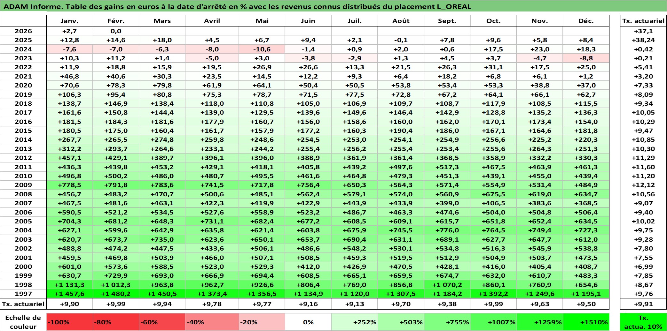Select the 2025 Tx. actuariel value +38,24
The image size is (667, 331).
click(x=643, y=40)
